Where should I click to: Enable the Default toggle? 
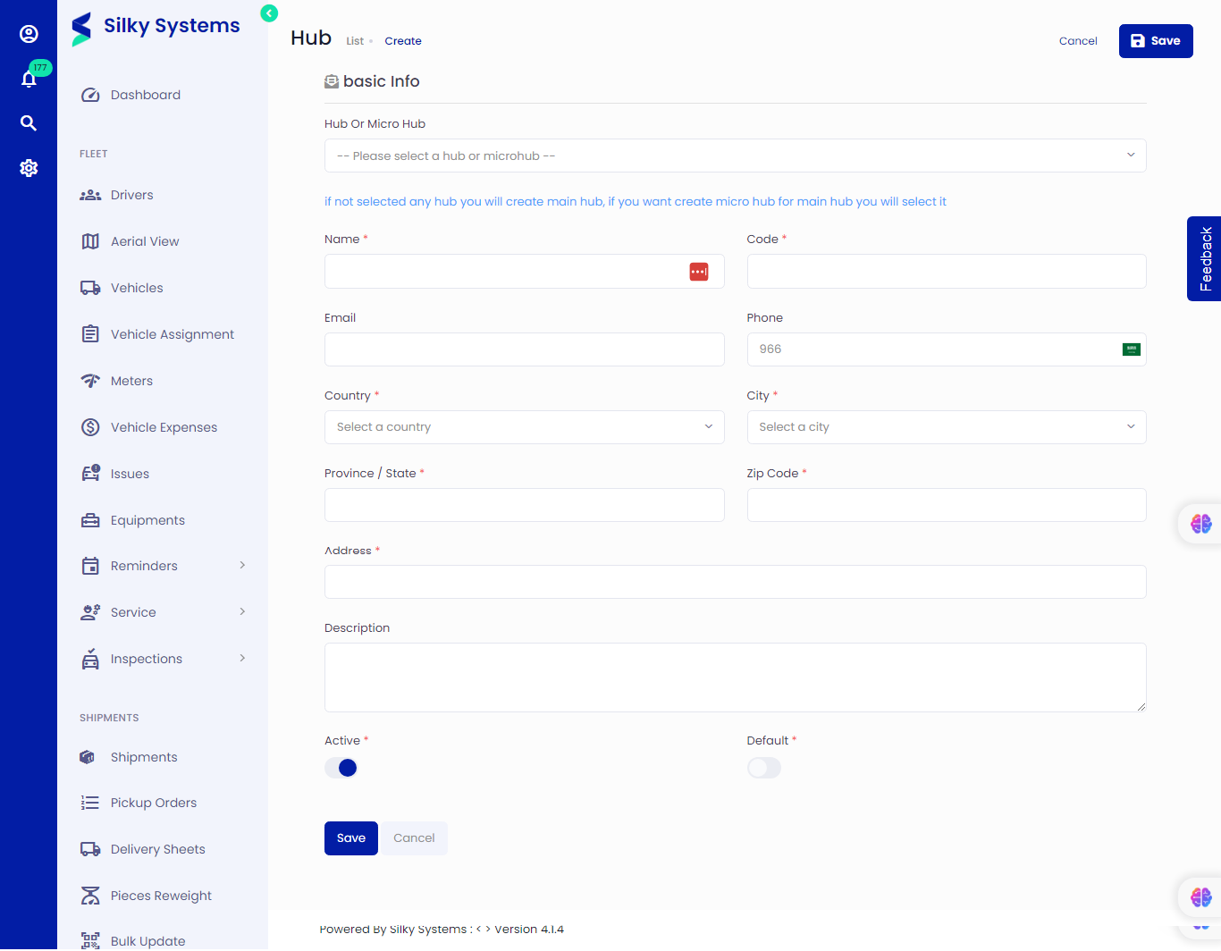coord(764,768)
